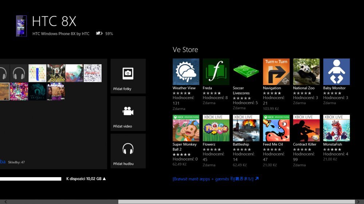
Task: Click the arrow icon beside browse more link
Action: [257, 179]
